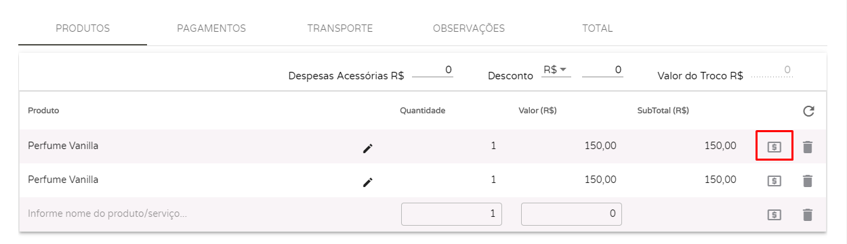Viewport: 847px width, 244px height.
Task: Open money icon on first Perfume Vanilla row
Action: (774, 146)
